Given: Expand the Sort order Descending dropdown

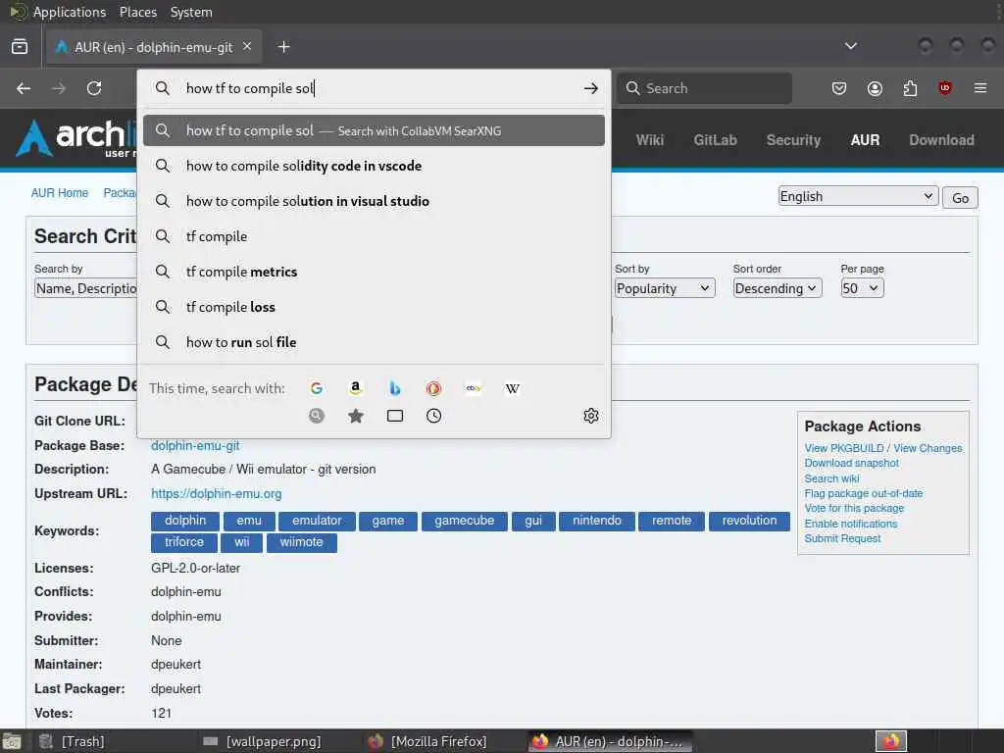Looking at the screenshot, I should click(778, 288).
